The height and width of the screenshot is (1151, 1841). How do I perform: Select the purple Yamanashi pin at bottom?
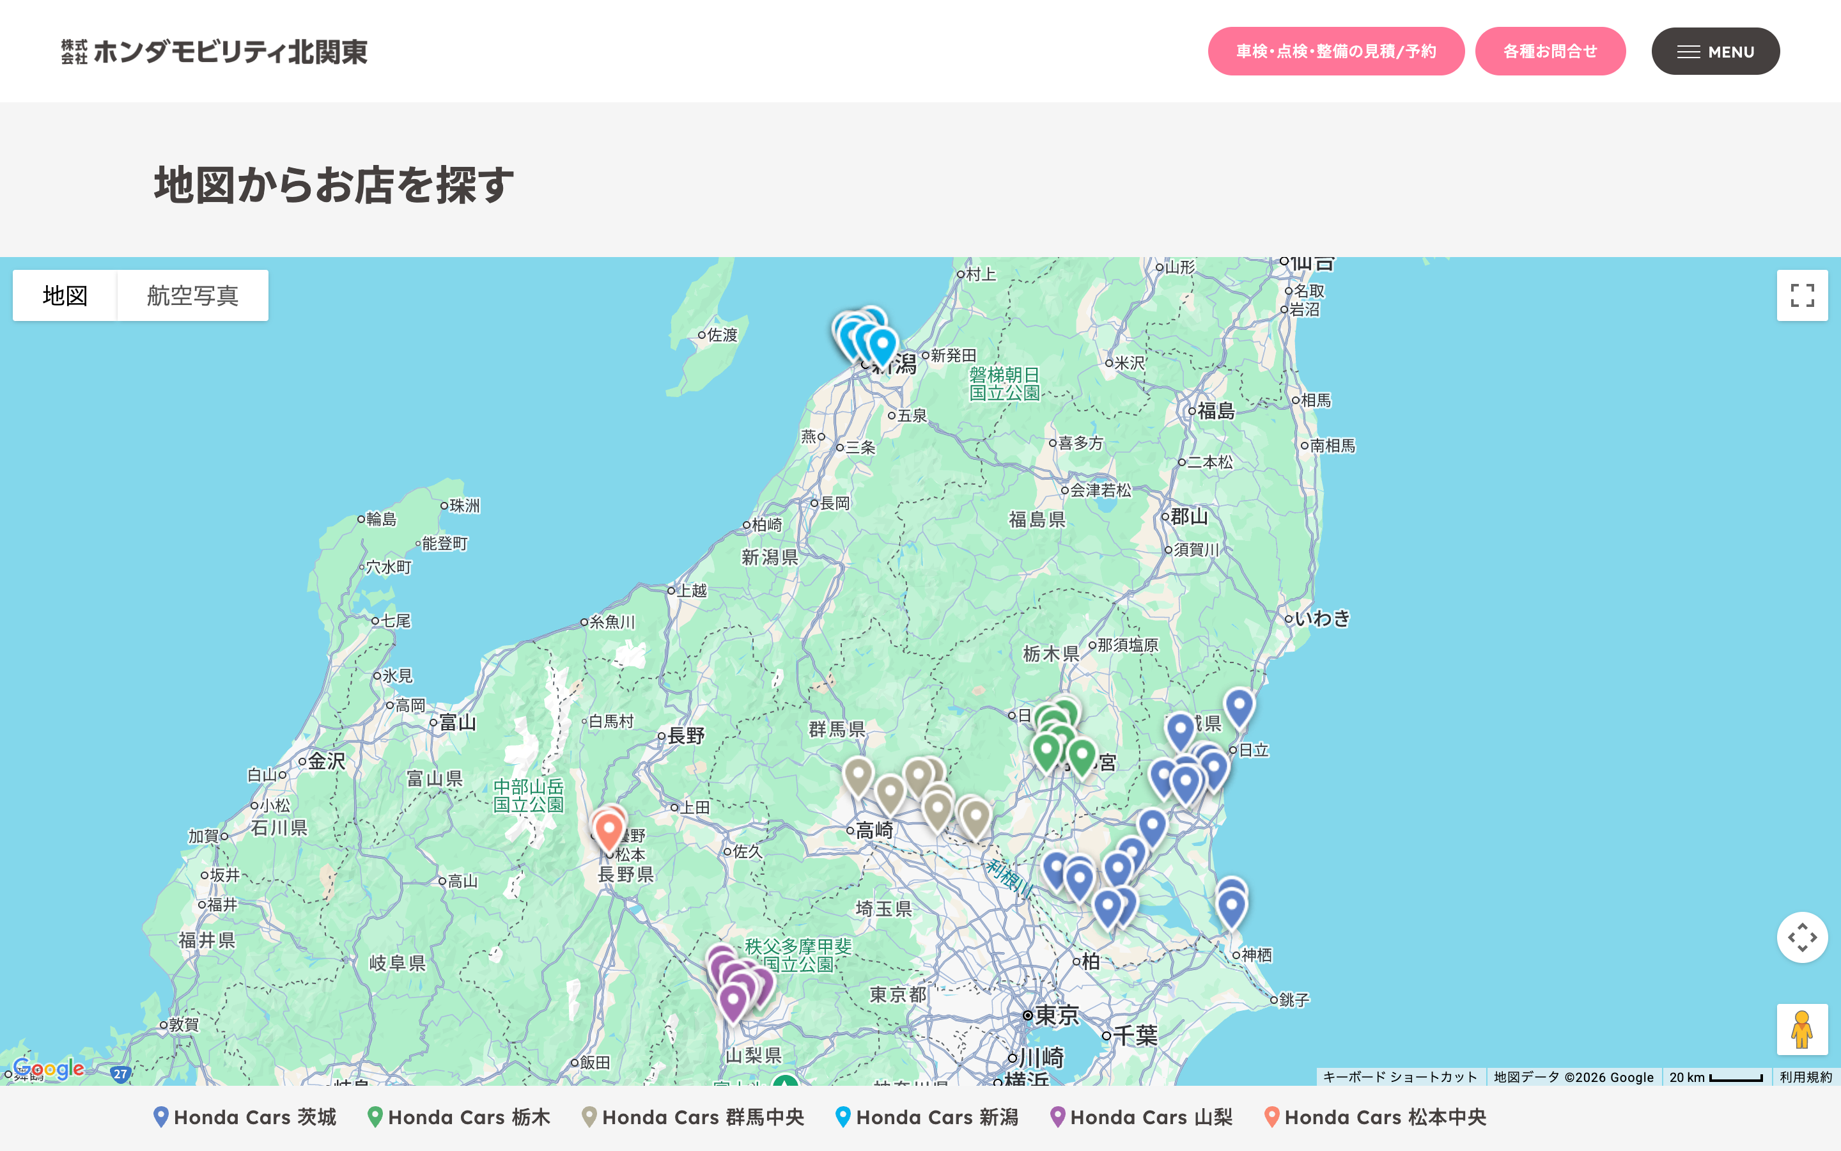click(733, 1001)
